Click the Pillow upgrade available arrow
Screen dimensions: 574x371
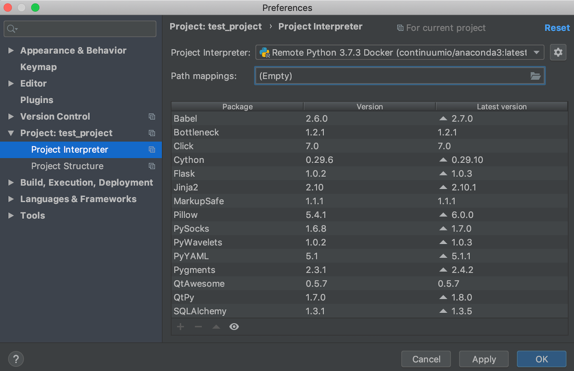(x=443, y=215)
